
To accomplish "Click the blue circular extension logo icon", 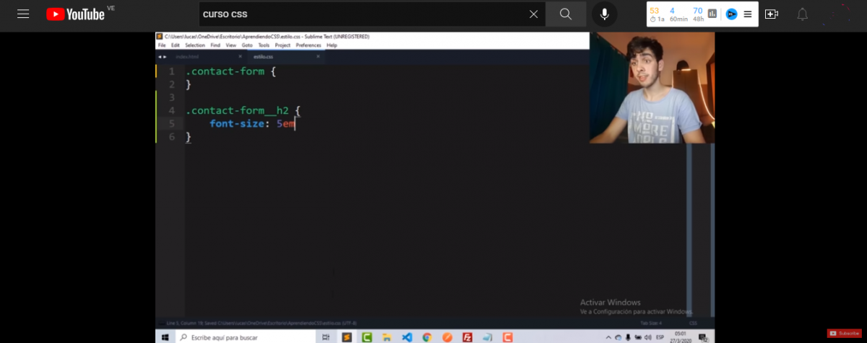I will coord(731,14).
